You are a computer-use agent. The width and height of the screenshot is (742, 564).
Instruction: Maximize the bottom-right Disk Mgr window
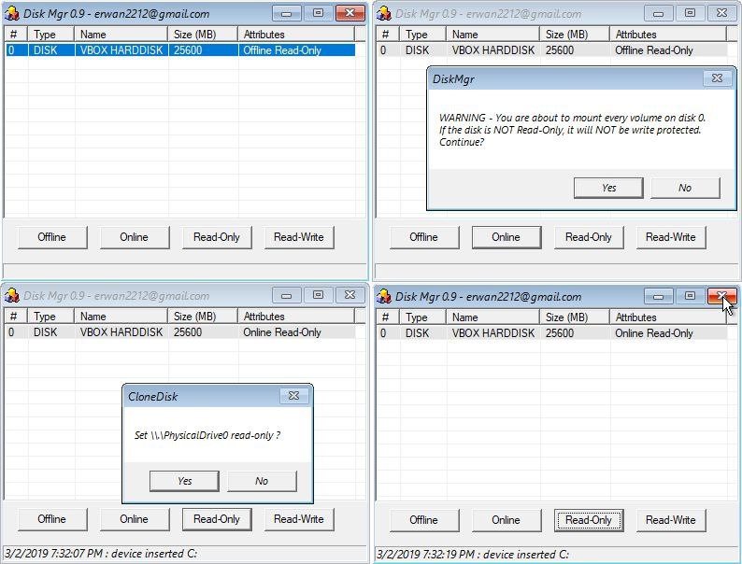coord(690,296)
